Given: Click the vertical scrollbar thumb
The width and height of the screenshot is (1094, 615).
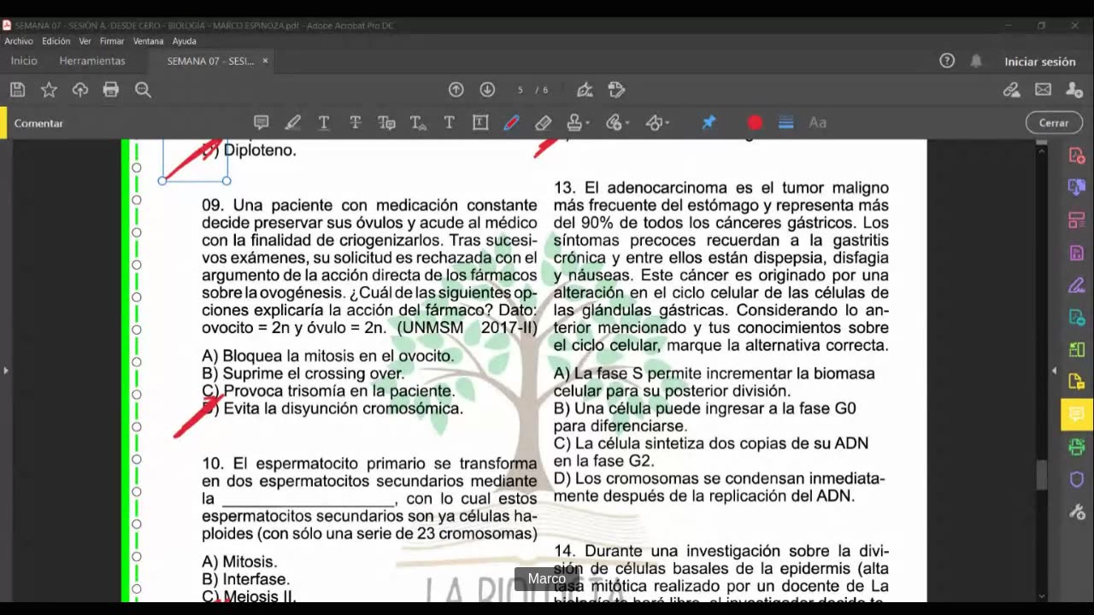Looking at the screenshot, I should coord(1041,475).
